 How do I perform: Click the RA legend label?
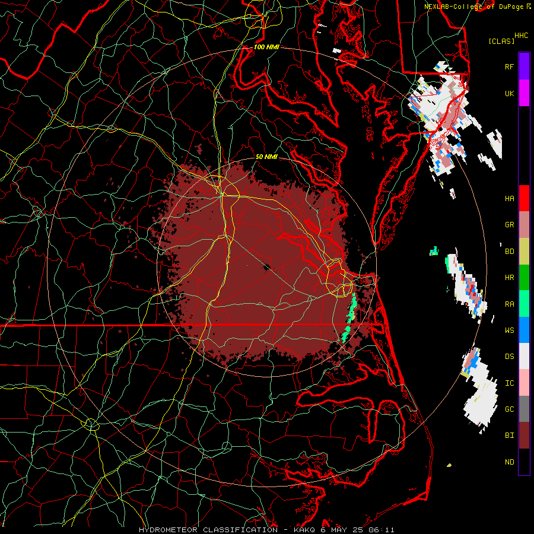coord(509,304)
